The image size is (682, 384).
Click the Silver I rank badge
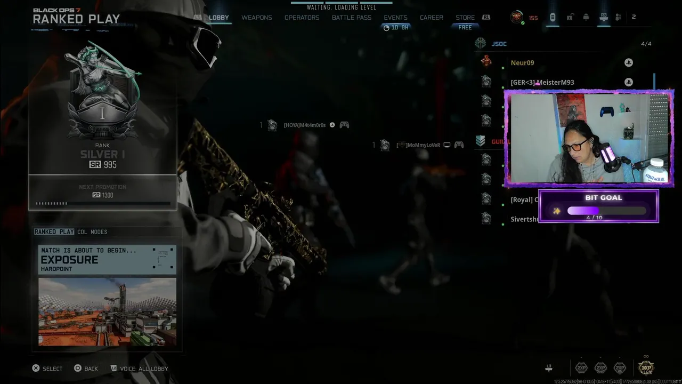(102, 91)
